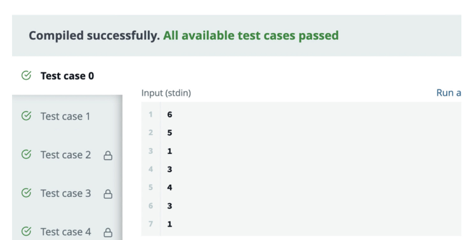Click the 'Run a' link above the input

pos(449,93)
